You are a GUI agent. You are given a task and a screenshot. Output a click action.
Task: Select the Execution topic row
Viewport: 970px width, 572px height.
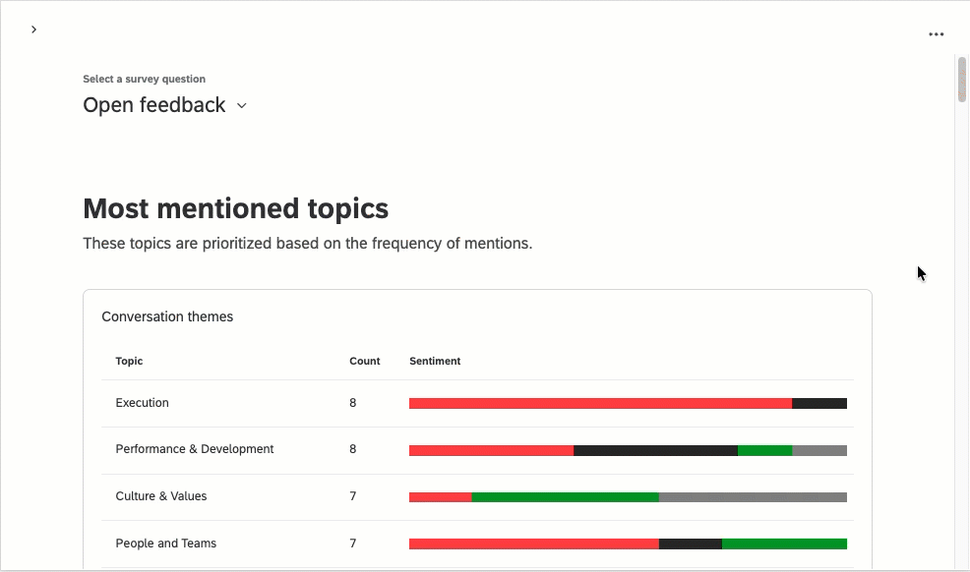[142, 402]
